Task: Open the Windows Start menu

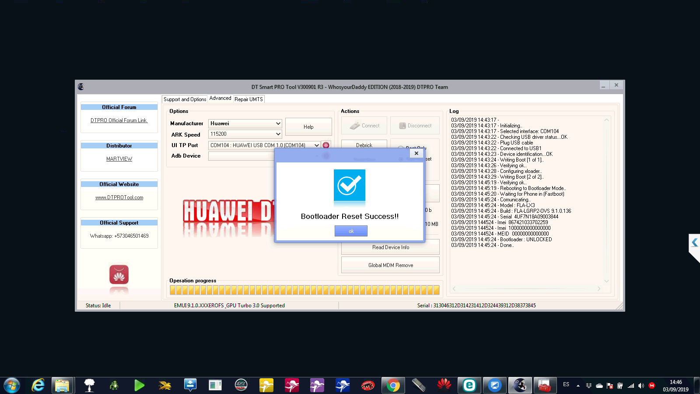Action: click(12, 385)
